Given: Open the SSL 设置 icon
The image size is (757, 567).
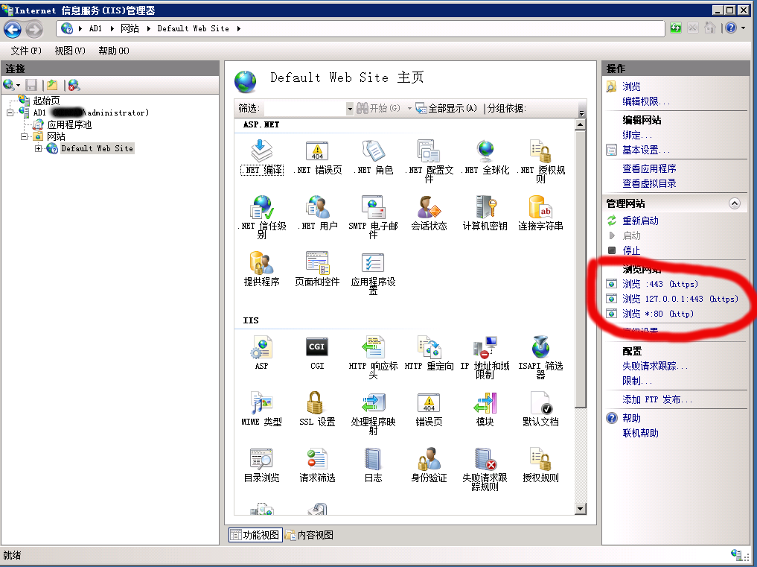Looking at the screenshot, I should (317, 405).
